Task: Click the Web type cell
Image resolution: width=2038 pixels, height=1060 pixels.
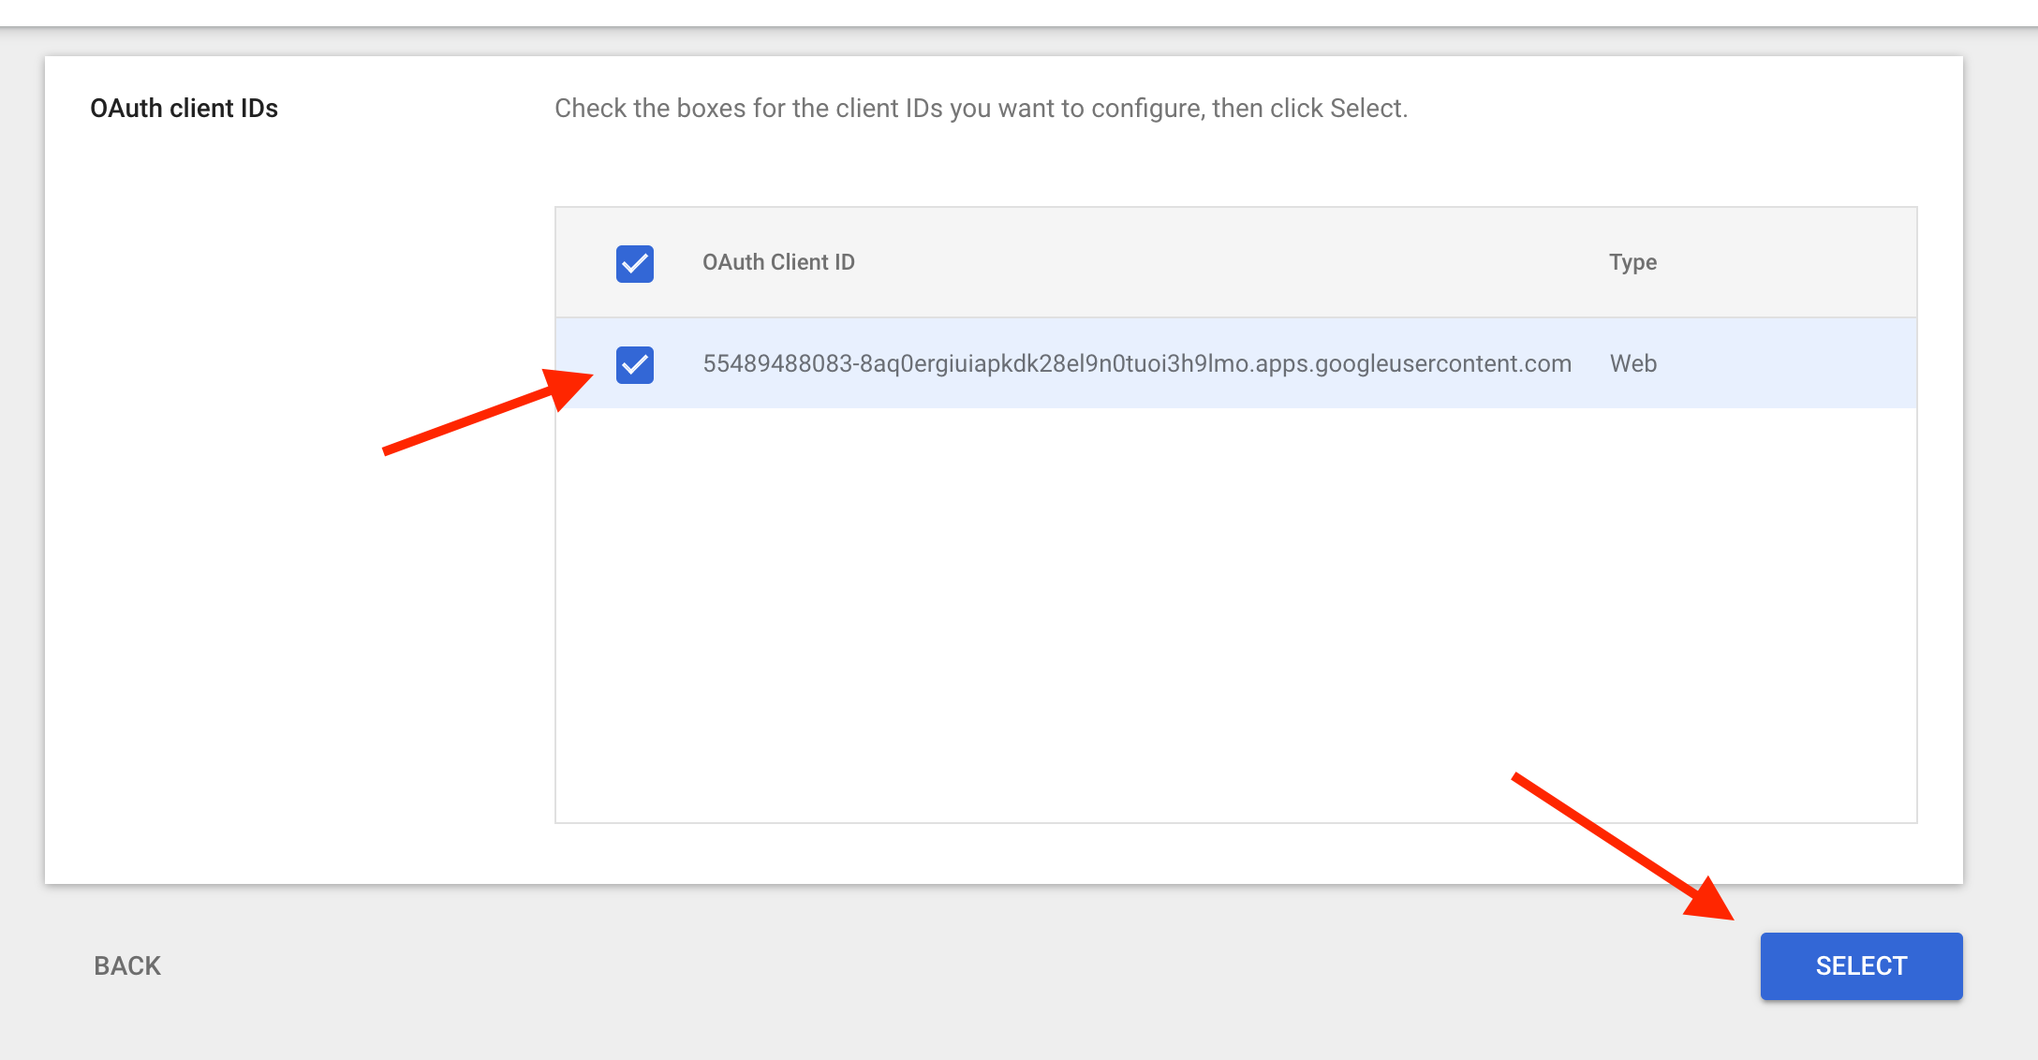Action: [x=1632, y=363]
